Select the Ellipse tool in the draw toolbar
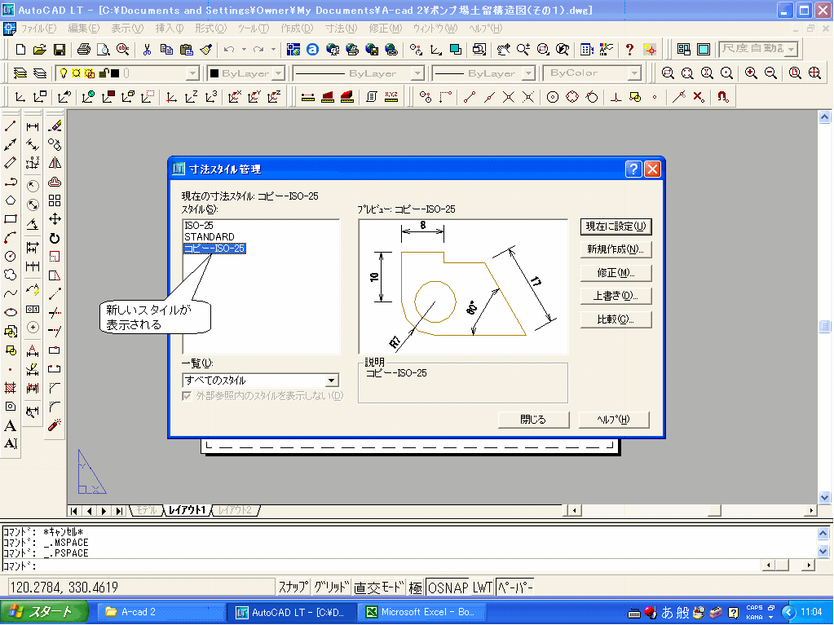The image size is (834, 625). pos(10,312)
